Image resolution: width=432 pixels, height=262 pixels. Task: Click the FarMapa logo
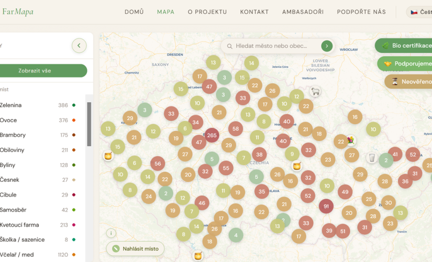17,12
